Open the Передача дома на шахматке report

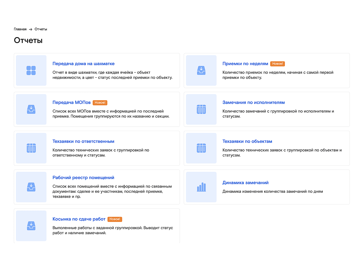tap(83, 64)
